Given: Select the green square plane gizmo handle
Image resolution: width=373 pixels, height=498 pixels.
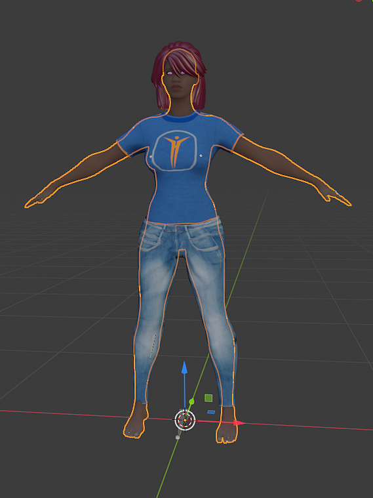Looking at the screenshot, I should [208, 398].
